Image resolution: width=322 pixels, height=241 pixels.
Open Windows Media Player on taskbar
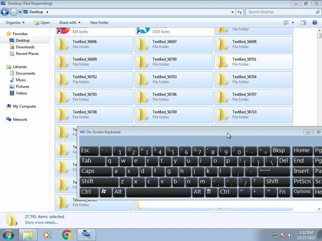[47, 235]
